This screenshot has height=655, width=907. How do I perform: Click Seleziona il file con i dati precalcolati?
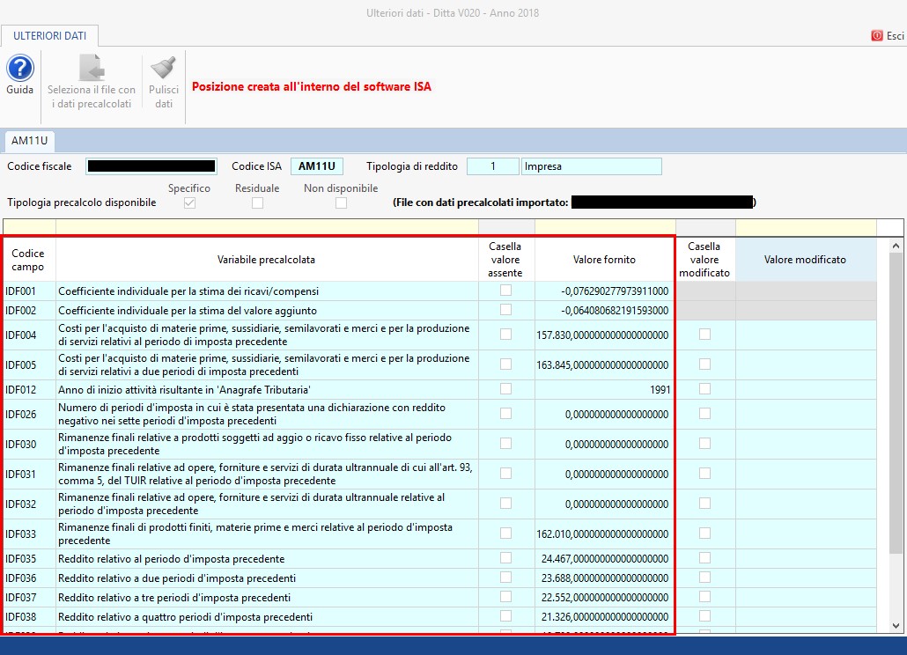[x=92, y=82]
